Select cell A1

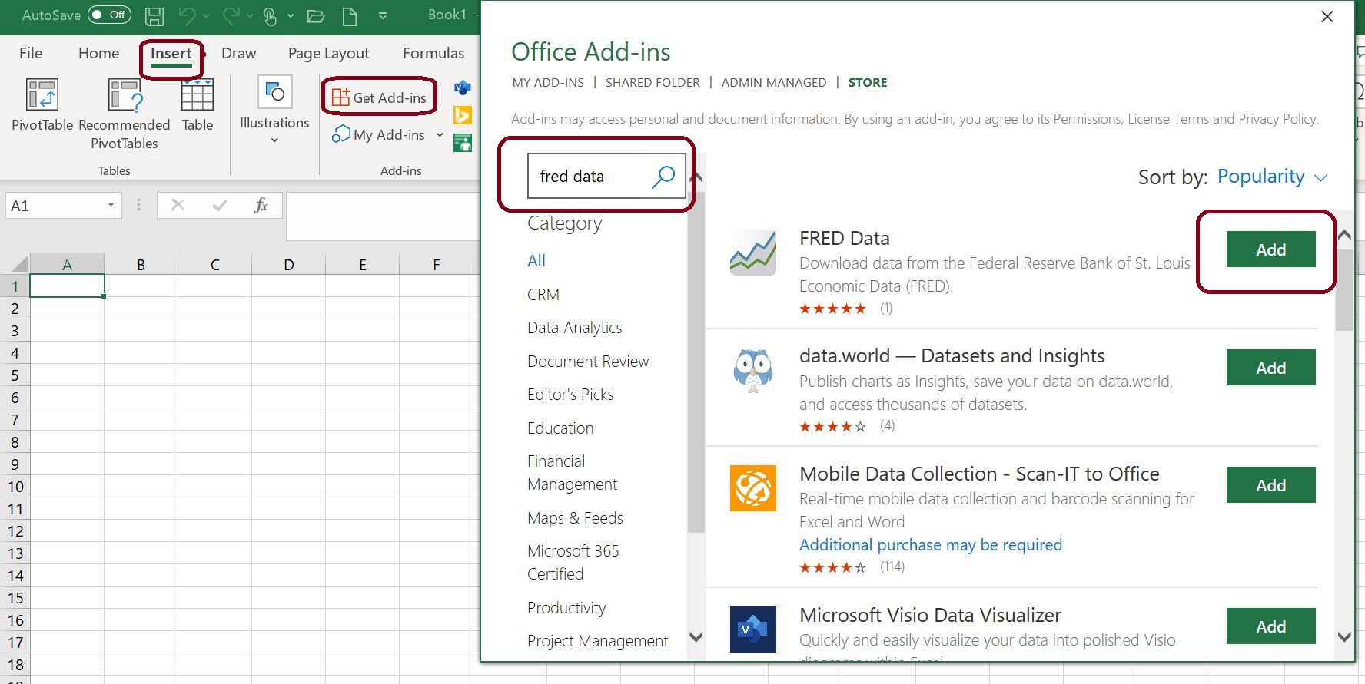click(x=67, y=286)
